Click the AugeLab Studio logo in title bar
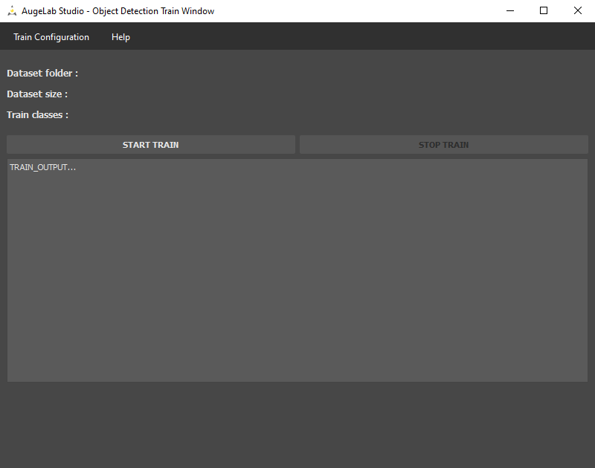 12,11
